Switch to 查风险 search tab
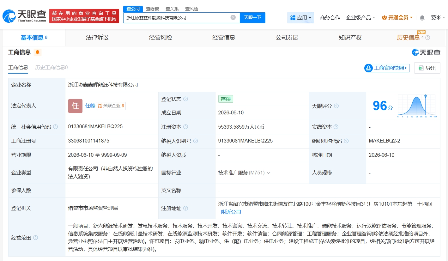This screenshot has height=261, width=448. (192, 9)
